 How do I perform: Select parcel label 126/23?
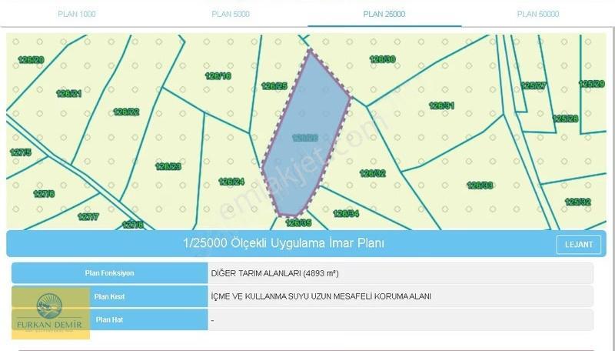pyautogui.click(x=168, y=166)
